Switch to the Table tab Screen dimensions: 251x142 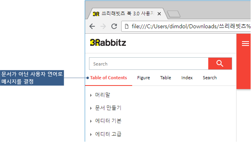(x=166, y=78)
